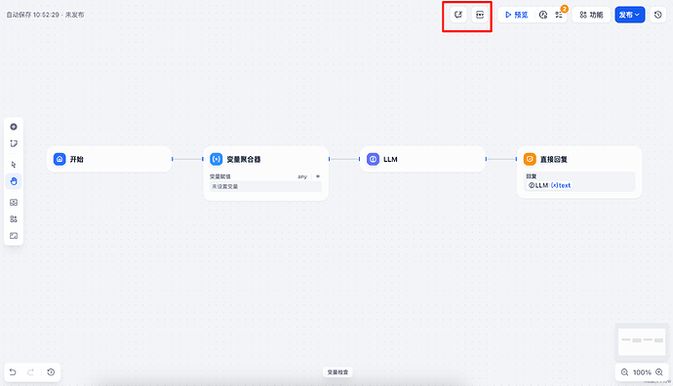Select the LLM node
Viewport: 673px width, 386px height.
coord(422,159)
